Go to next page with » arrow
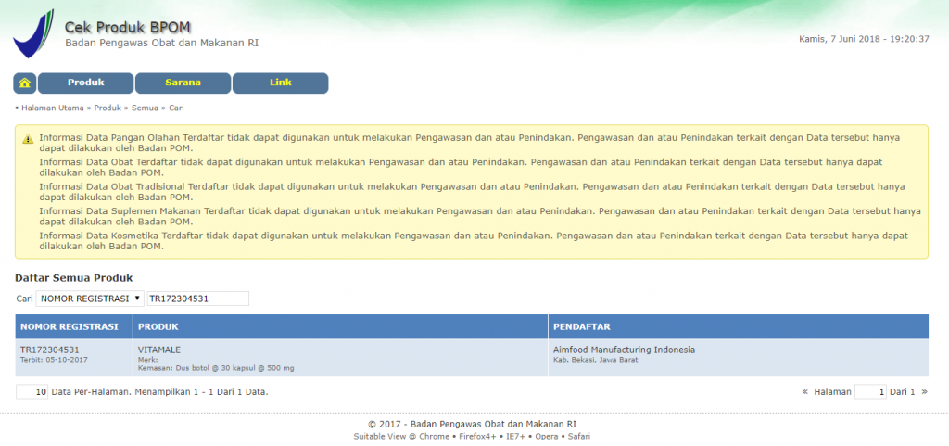Image resolution: width=949 pixels, height=446 pixels. pos(924,392)
